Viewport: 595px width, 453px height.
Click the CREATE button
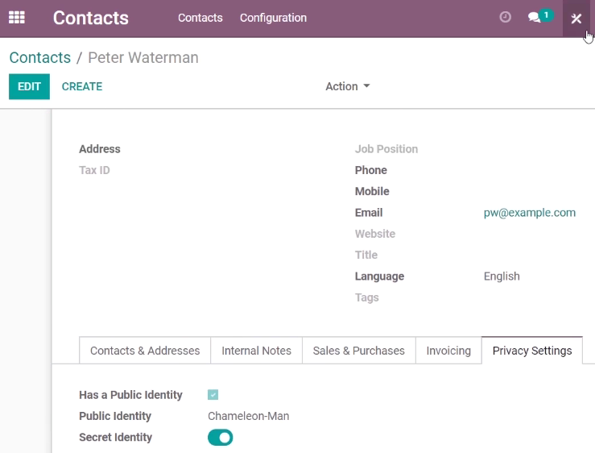[82, 86]
